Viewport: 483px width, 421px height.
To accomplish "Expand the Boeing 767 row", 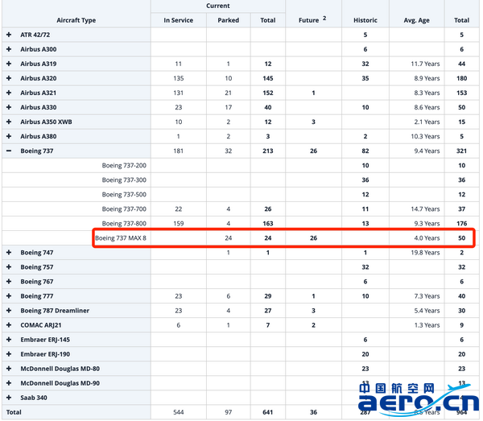I will tap(9, 281).
